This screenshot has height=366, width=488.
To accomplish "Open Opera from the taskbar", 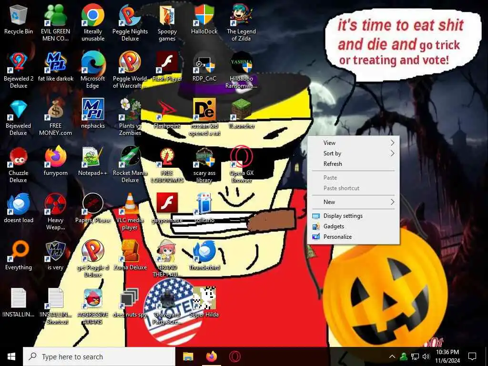I will point(234,356).
